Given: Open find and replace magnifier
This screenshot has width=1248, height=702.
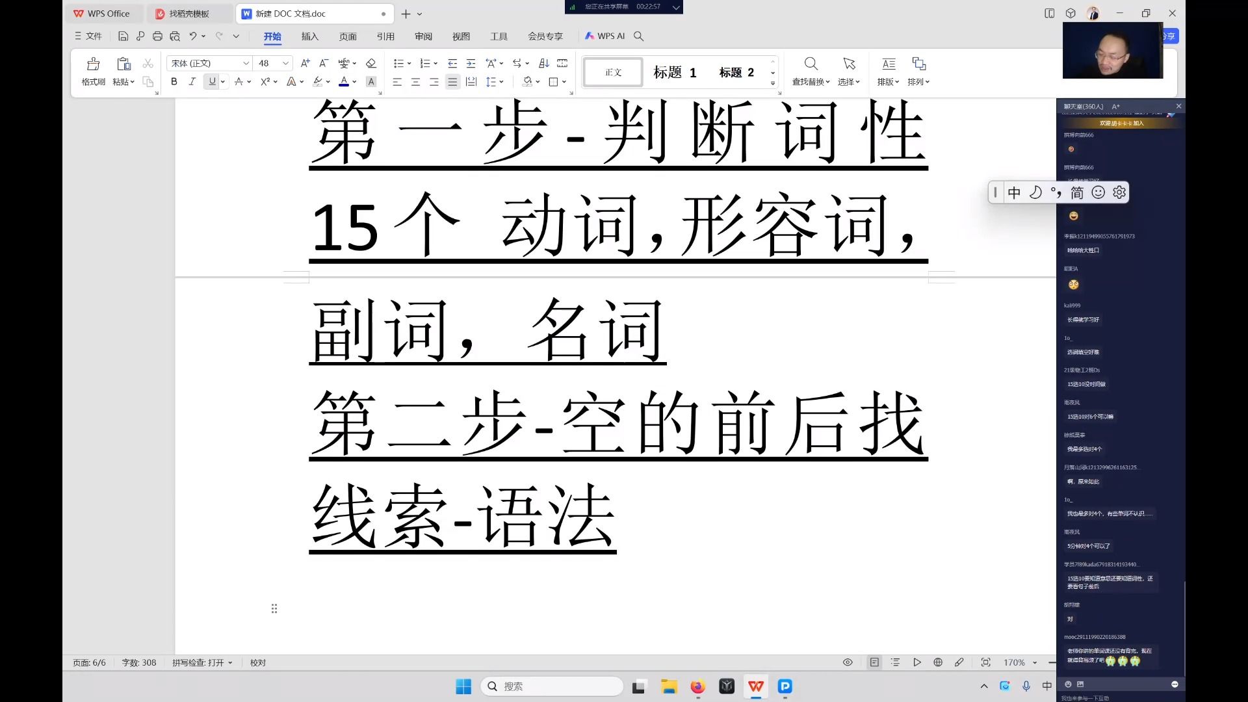Looking at the screenshot, I should pos(811,64).
